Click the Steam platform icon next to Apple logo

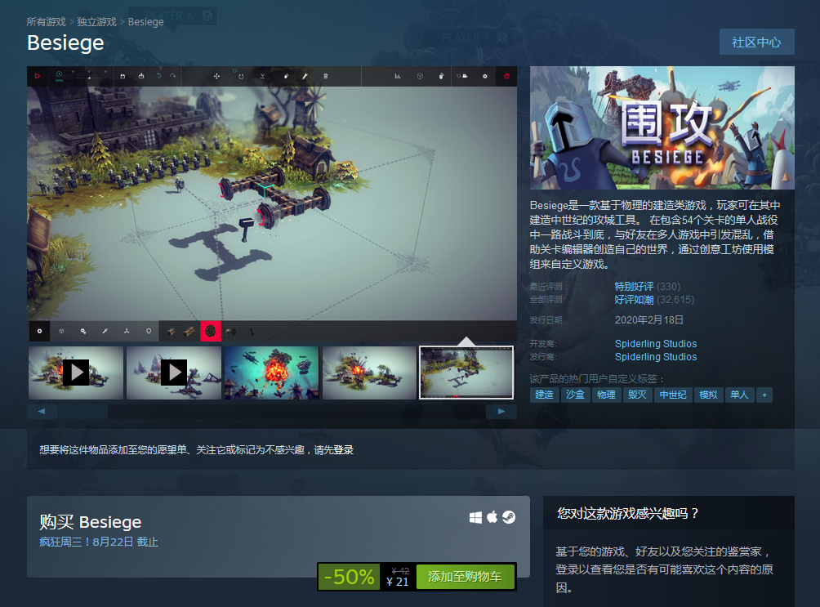click(507, 516)
